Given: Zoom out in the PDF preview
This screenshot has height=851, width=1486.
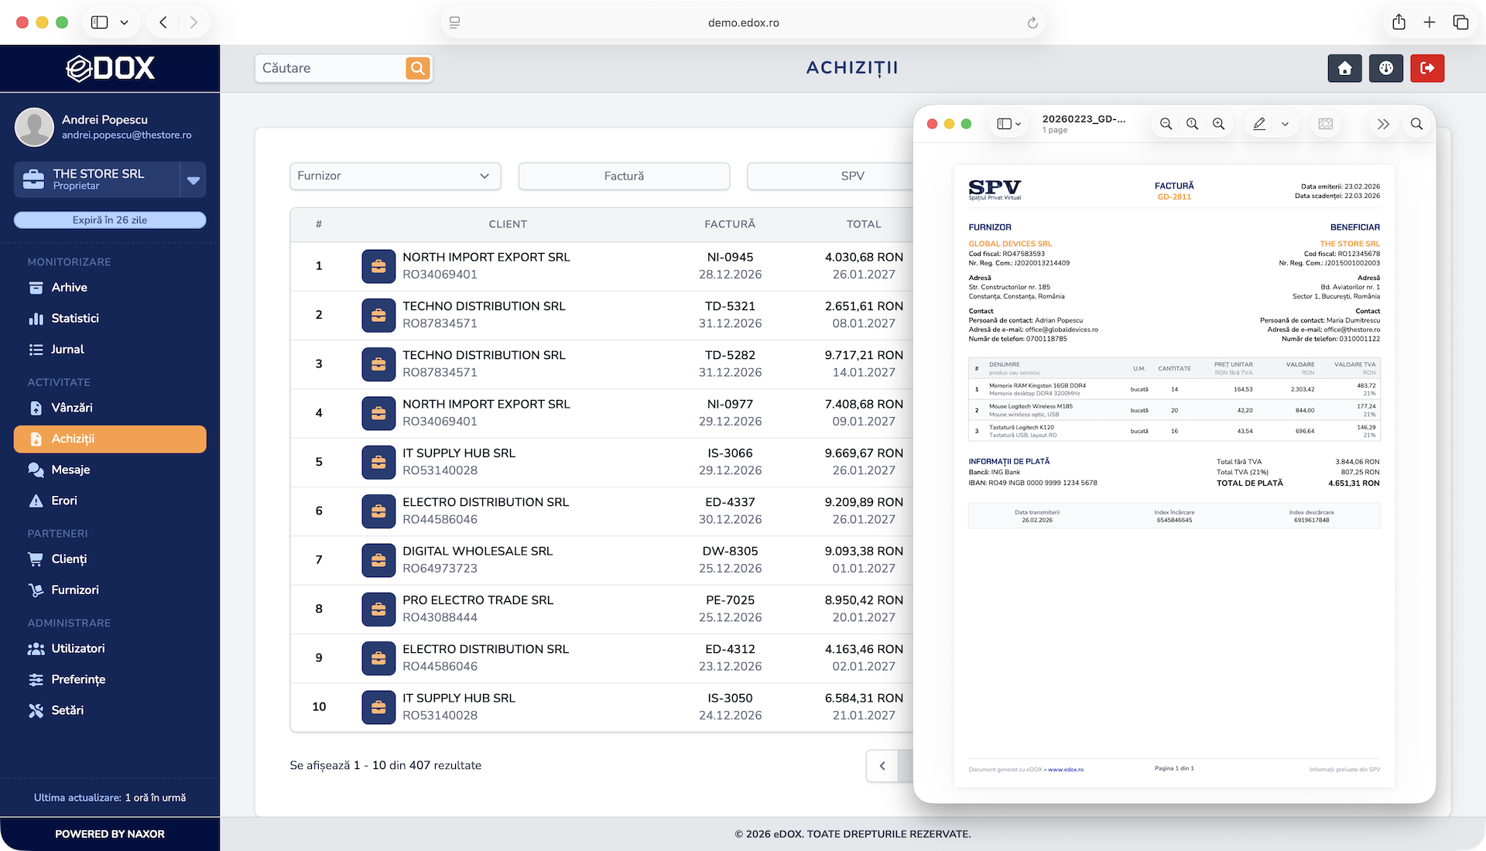Looking at the screenshot, I should point(1166,124).
